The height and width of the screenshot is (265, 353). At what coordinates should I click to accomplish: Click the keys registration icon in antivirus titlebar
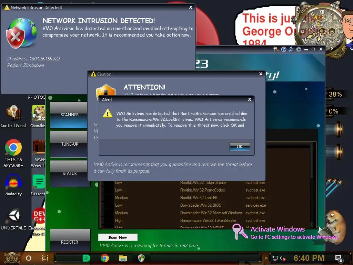(276, 49)
